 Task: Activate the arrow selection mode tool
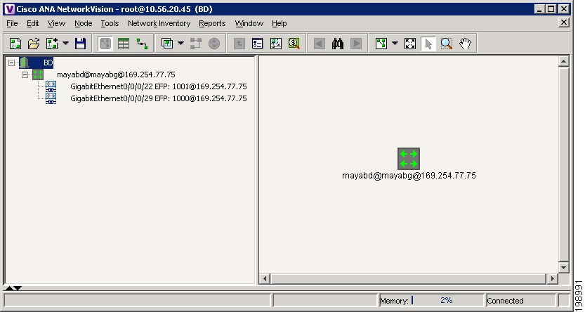[428, 44]
